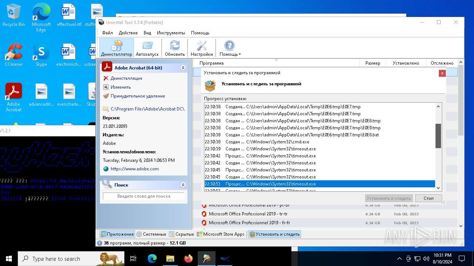
Task: Click the log list scrollbar thumb
Action: (x=438, y=136)
